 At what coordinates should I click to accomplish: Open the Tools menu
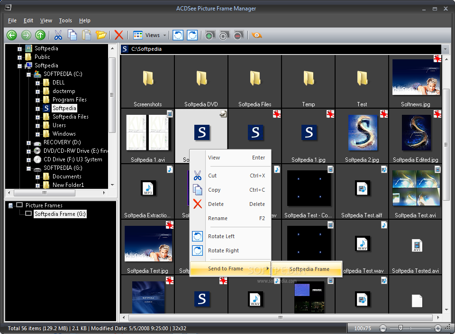coord(65,20)
